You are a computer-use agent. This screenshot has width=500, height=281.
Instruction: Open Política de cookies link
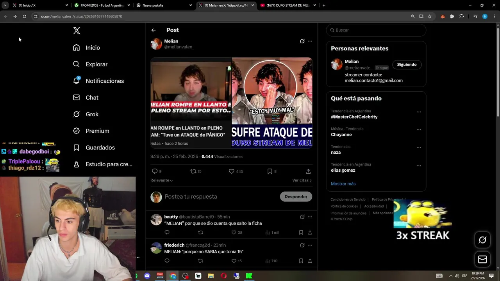pyautogui.click(x=344, y=206)
